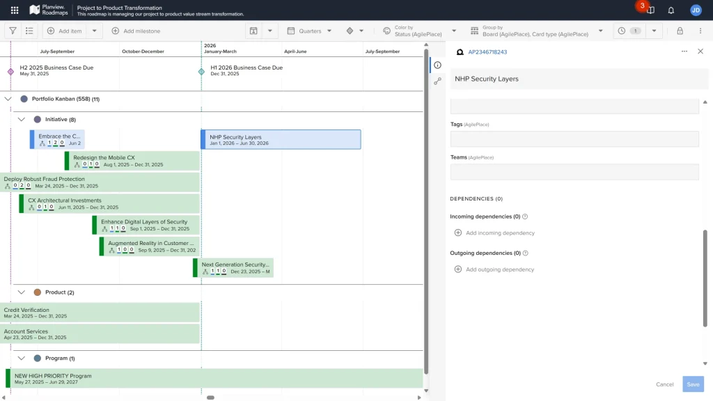The image size is (713, 401).
Task: Open the guide book icon with badge
Action: [x=651, y=10]
